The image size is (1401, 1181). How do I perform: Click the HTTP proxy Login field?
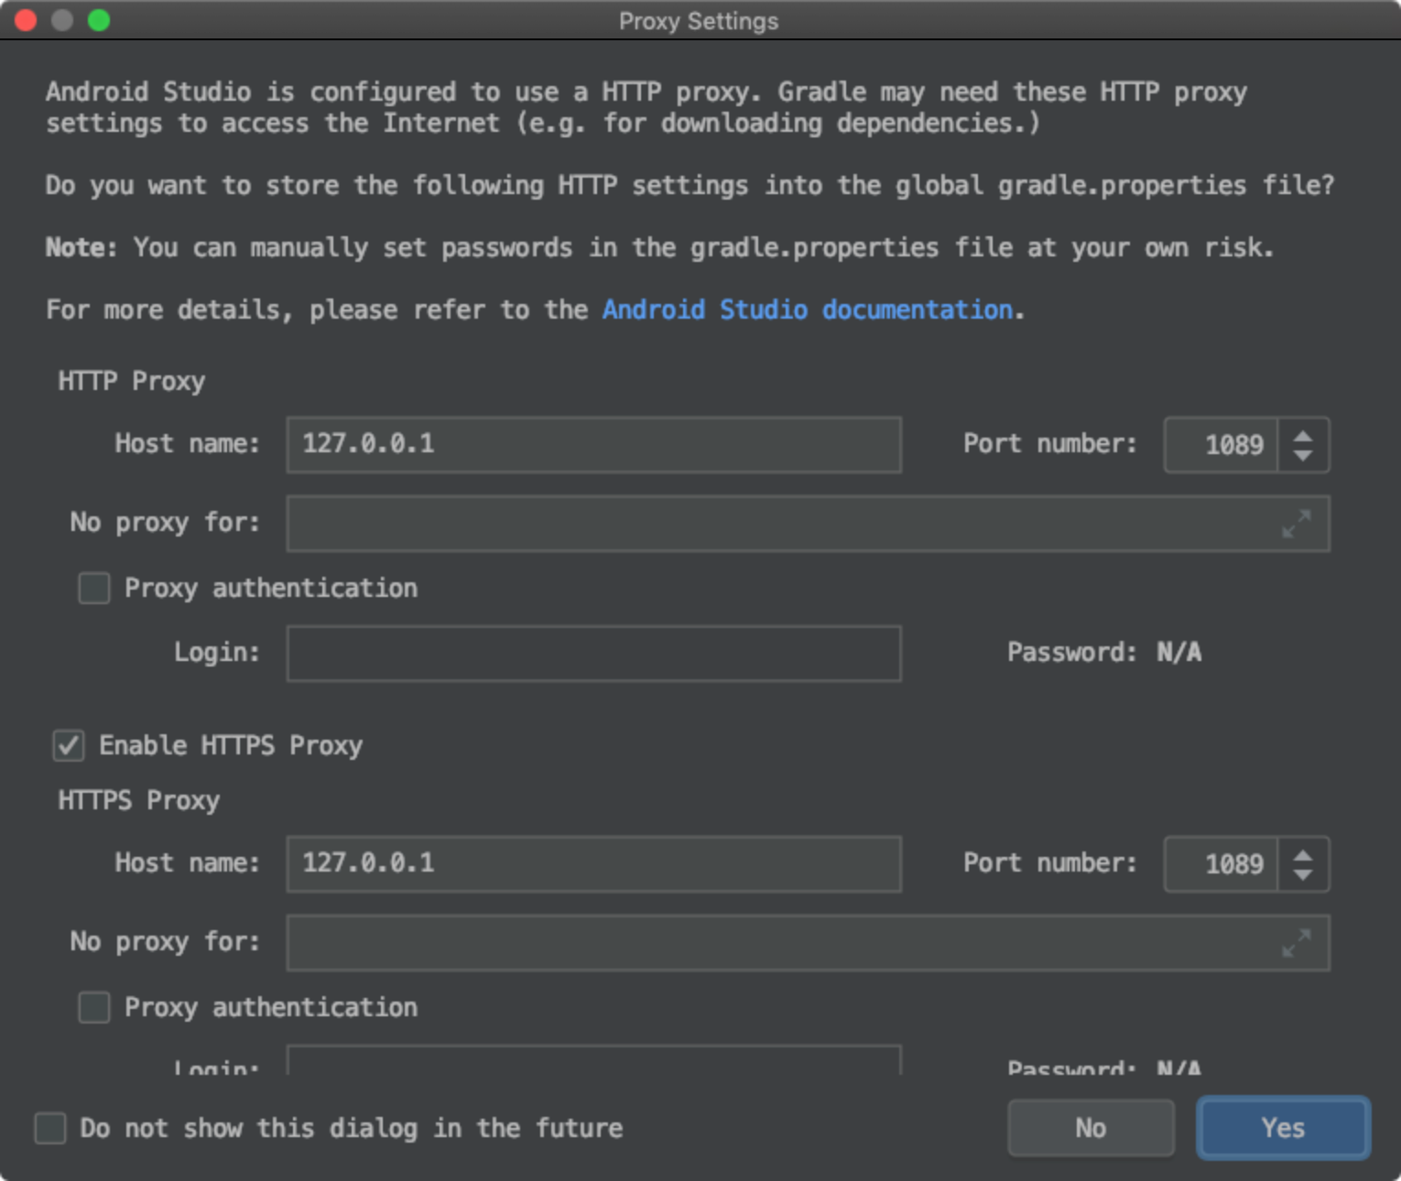[x=593, y=653]
